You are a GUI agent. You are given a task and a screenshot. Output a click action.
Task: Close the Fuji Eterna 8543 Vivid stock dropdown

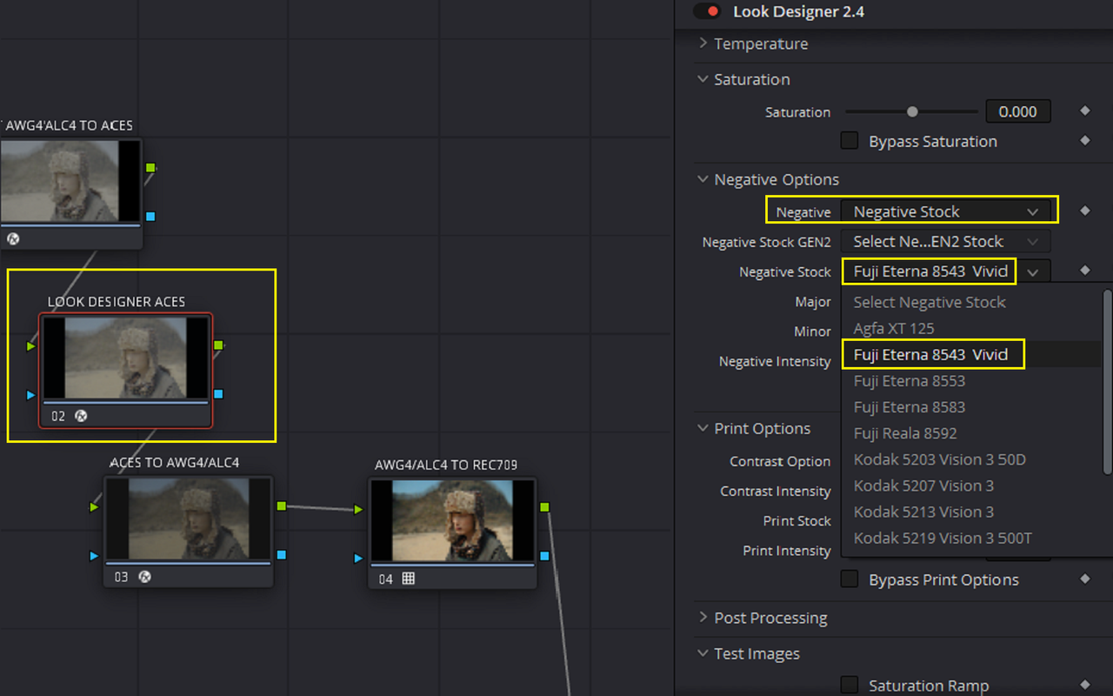click(945, 271)
